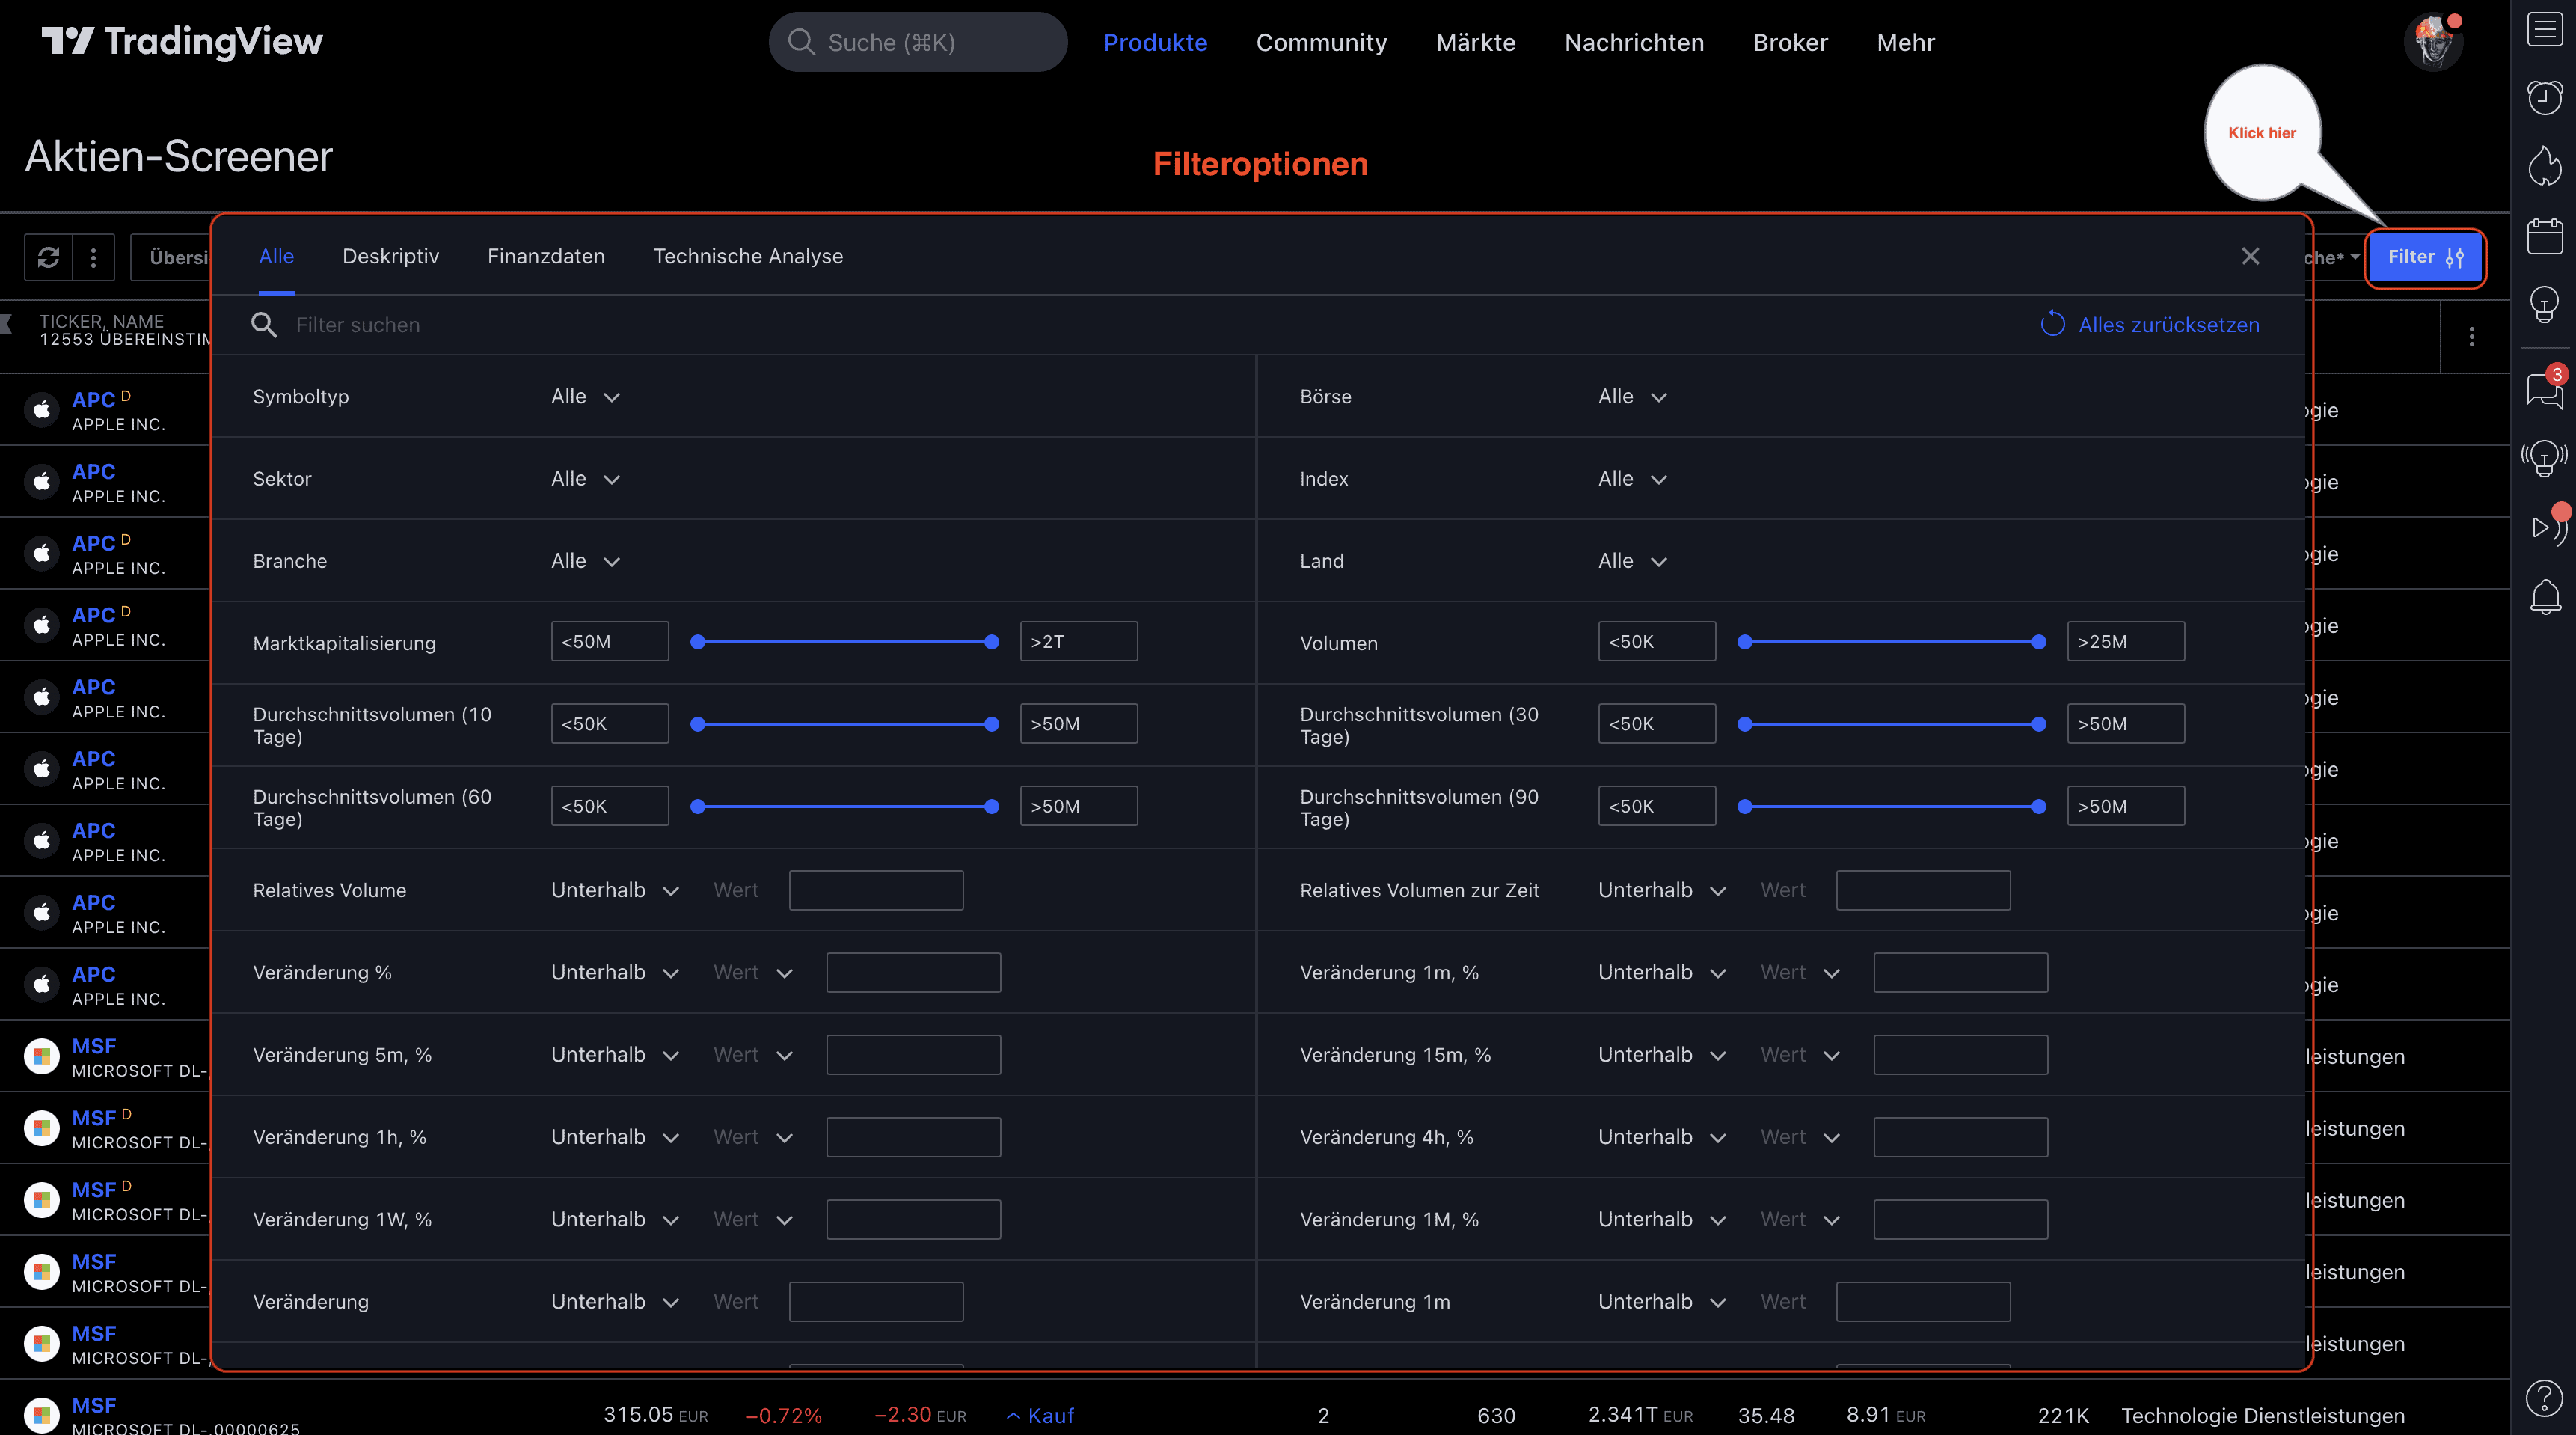Change Relatives Volume condition from Unterhalb
The image size is (2576, 1435).
tap(614, 890)
